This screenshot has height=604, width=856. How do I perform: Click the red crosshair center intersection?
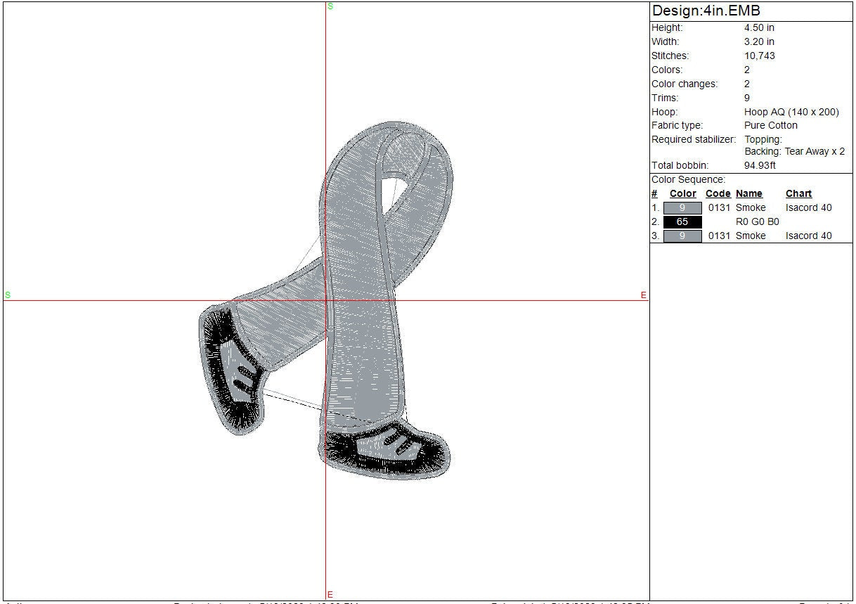(x=325, y=301)
